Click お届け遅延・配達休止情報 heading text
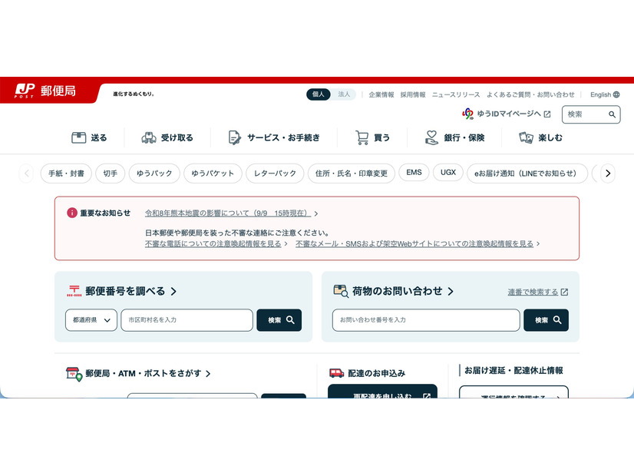 coord(513,371)
